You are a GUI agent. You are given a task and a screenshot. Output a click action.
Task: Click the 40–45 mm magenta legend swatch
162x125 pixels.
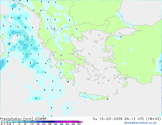click(x=69, y=122)
